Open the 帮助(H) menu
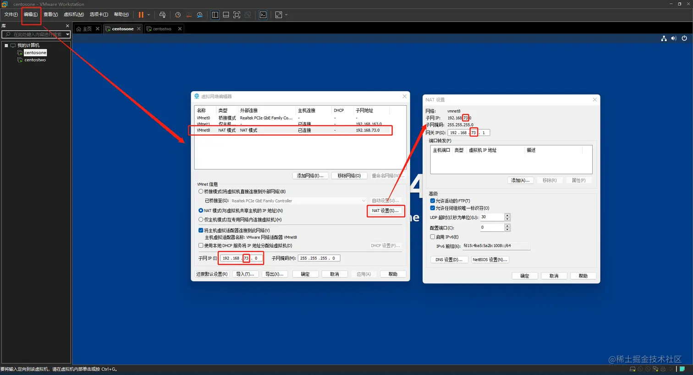The height and width of the screenshot is (375, 693). pos(121,15)
